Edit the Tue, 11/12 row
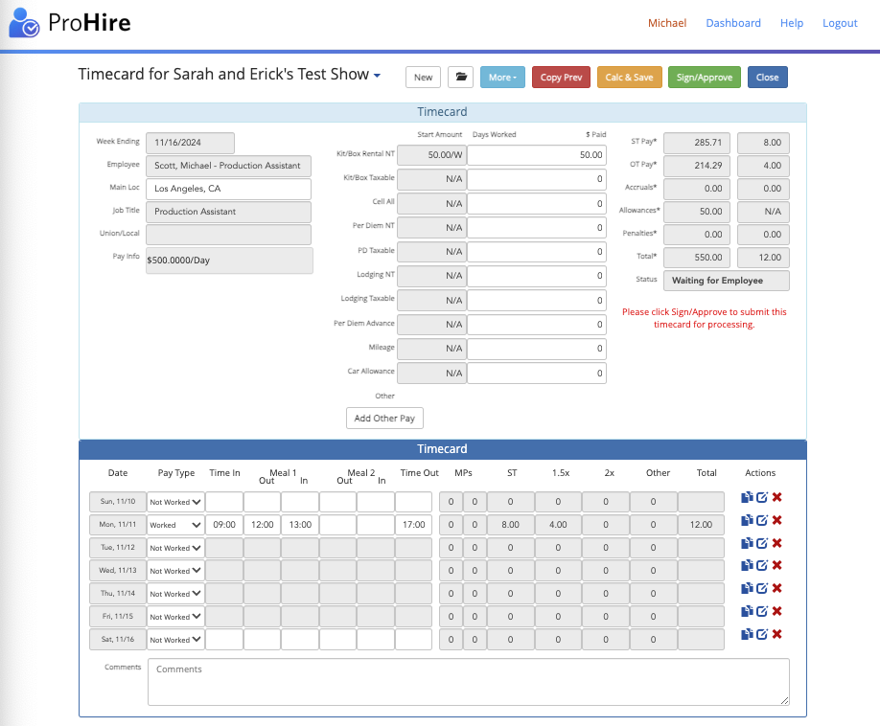 [x=761, y=543]
